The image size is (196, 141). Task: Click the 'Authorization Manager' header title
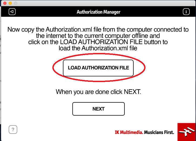point(99,12)
